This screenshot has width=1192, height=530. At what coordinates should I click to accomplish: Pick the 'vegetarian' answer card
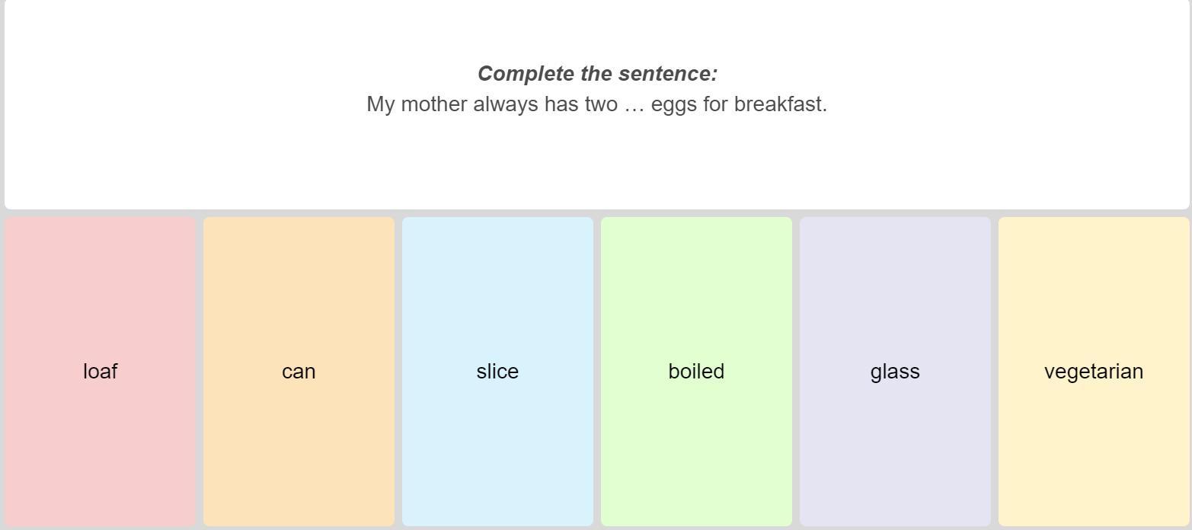[1094, 372]
